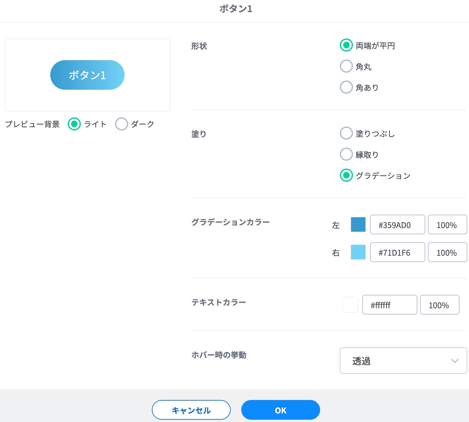
Task: Click the 右 gradient label
Action: click(x=336, y=253)
